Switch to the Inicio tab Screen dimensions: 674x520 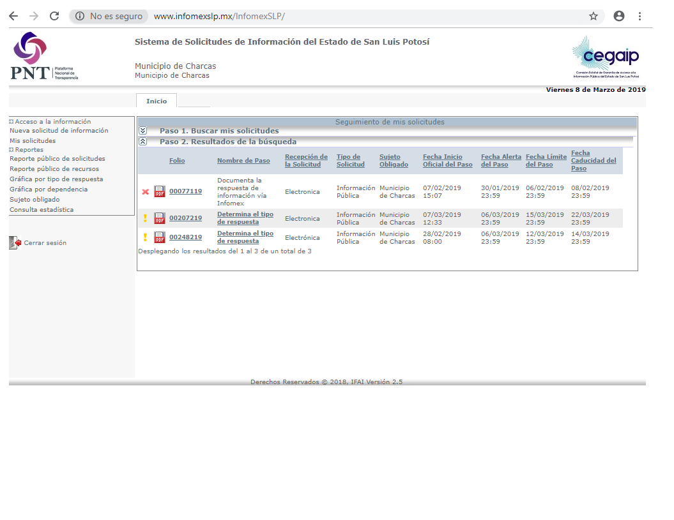[x=157, y=101]
